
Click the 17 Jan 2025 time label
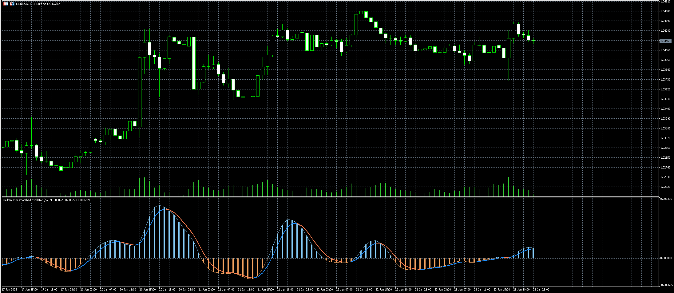(10, 290)
